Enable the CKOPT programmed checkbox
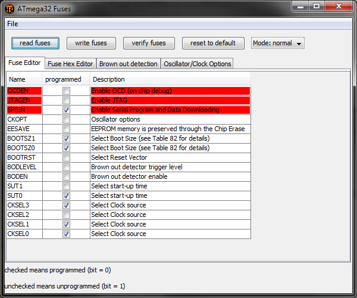 point(66,119)
